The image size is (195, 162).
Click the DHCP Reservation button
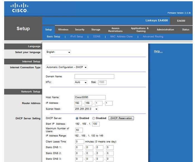coord(121,118)
